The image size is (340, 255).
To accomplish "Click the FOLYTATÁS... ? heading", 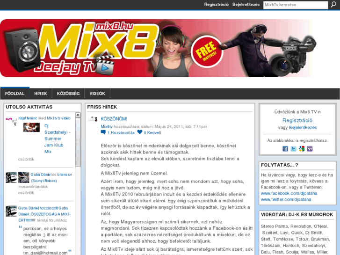I will [280, 165].
